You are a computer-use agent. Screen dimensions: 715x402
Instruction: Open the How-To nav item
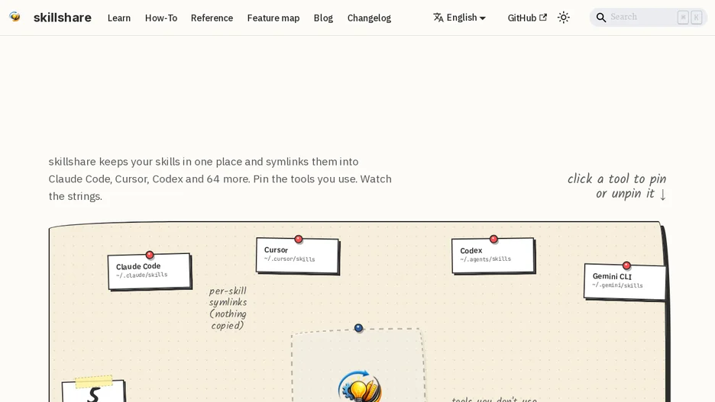point(161,18)
